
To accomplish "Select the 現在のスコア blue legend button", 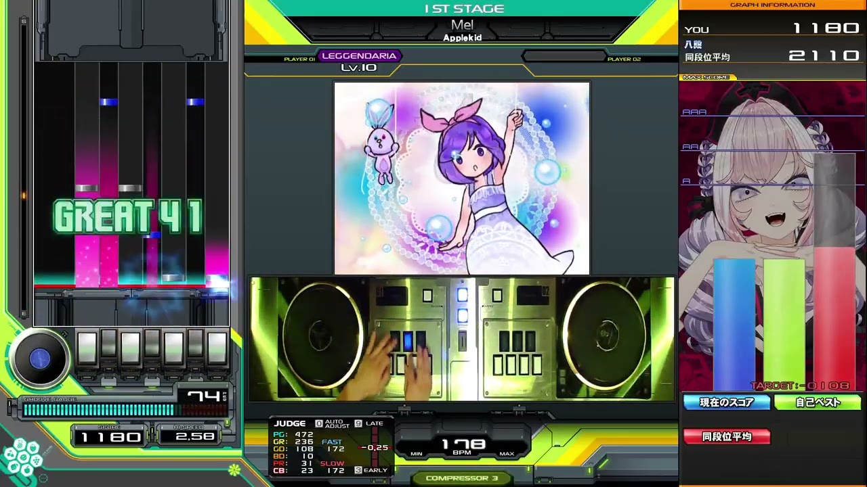I will point(727,402).
